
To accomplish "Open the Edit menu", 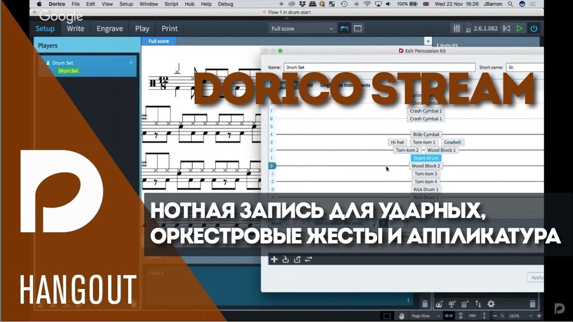I will point(90,4).
